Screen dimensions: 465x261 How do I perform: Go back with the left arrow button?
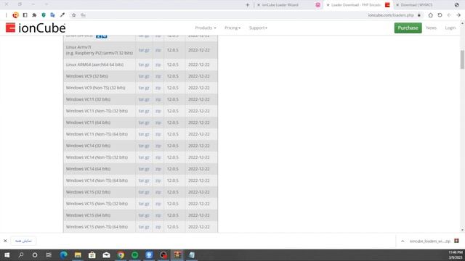[x=449, y=15]
